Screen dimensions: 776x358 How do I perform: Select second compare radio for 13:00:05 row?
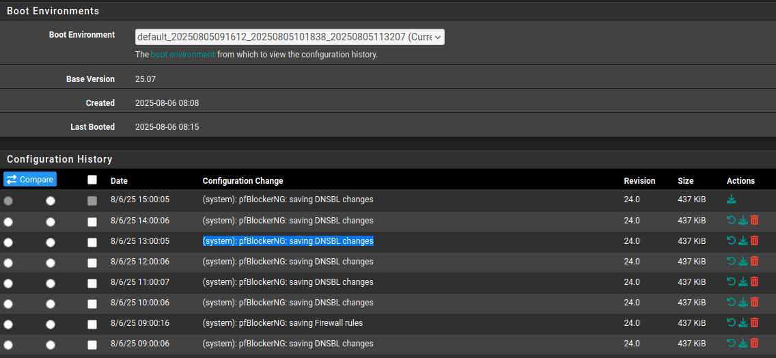pyautogui.click(x=51, y=243)
